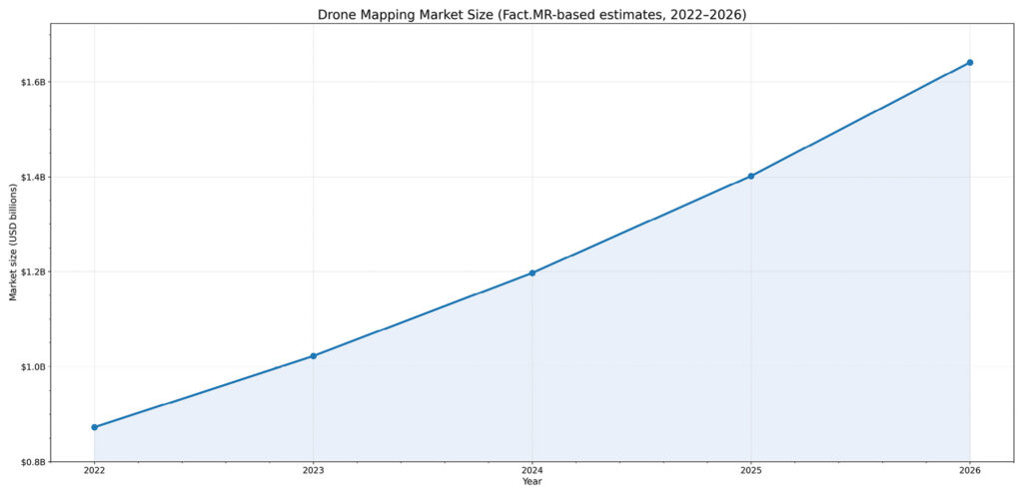Screen dimensions: 1023x492
Task: Click the $1.2B y-axis label
Action: coord(32,271)
